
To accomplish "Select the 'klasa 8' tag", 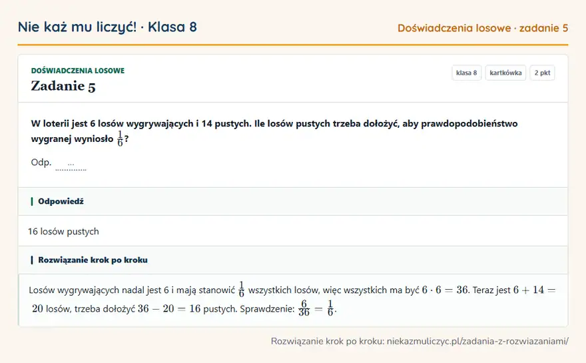I will [x=466, y=73].
